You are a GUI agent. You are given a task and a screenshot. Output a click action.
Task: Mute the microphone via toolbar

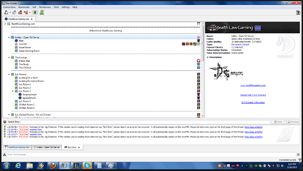coord(20,13)
